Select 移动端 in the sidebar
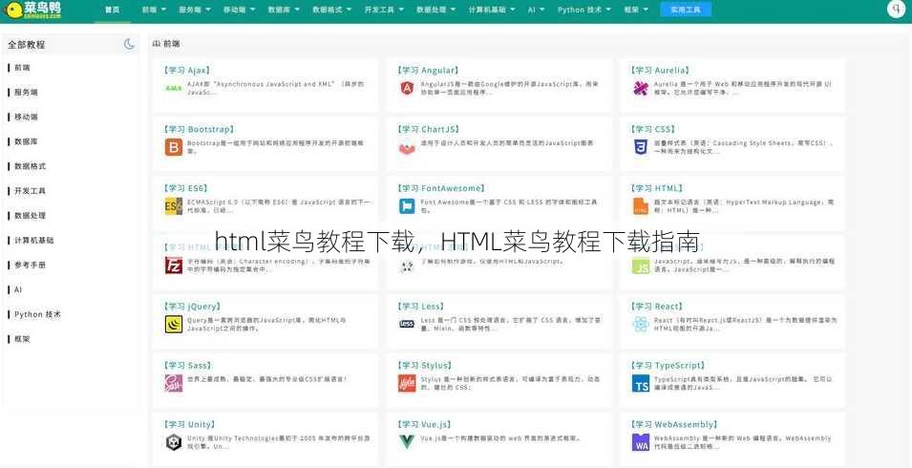912x468 pixels. (x=26, y=117)
